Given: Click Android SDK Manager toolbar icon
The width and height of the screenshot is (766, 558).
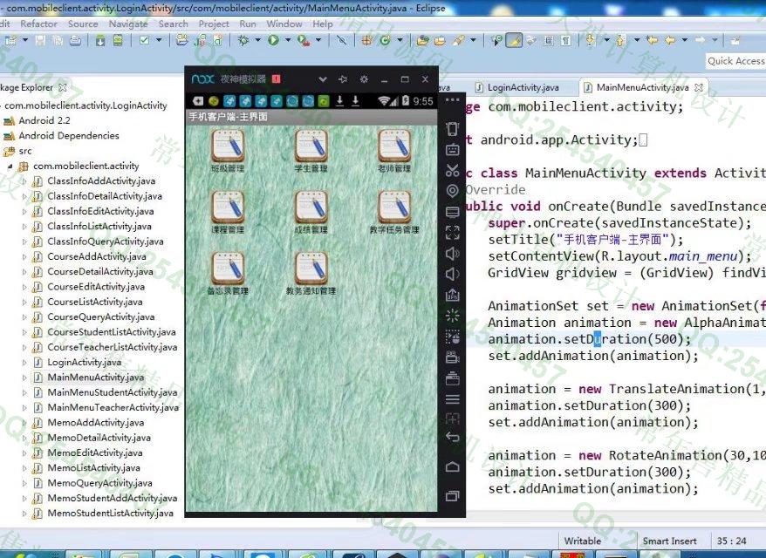Looking at the screenshot, I should point(100,40).
